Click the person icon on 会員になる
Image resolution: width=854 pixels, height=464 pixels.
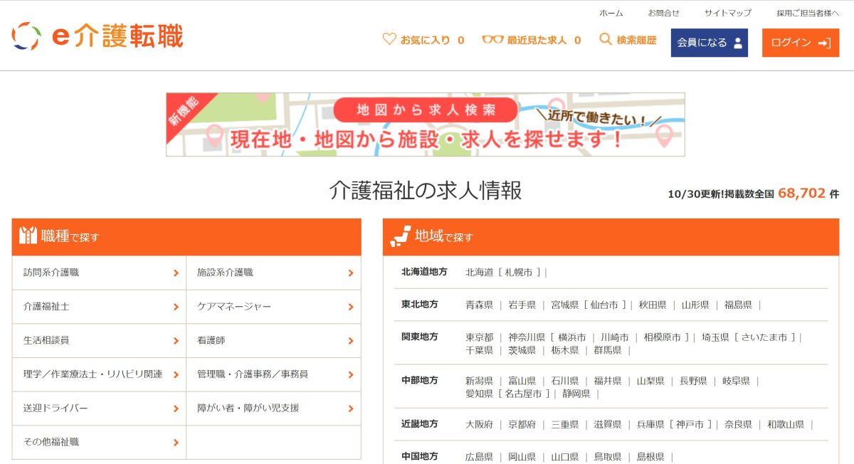pos(738,43)
